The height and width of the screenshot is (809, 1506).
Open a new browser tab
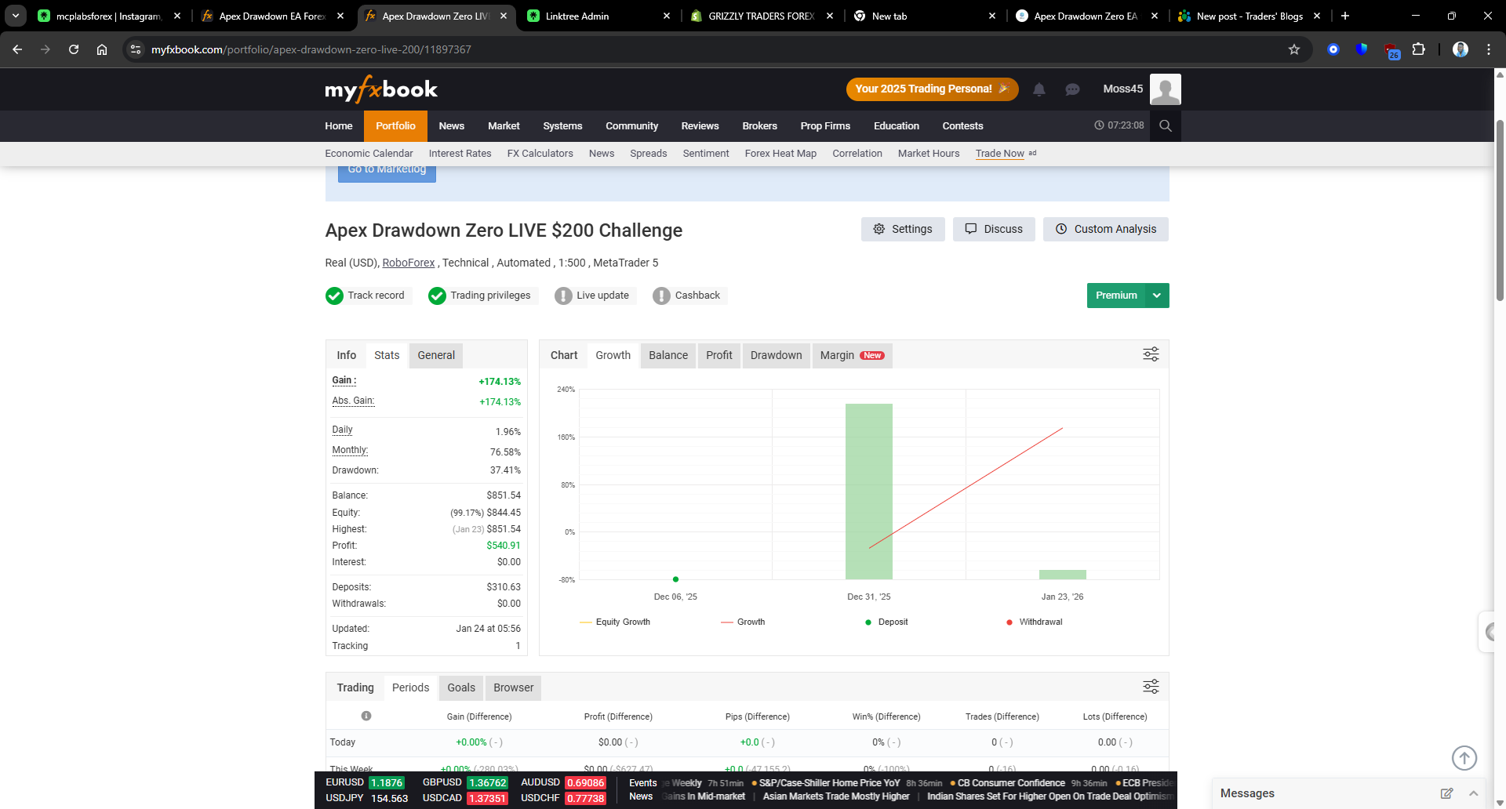1345,16
